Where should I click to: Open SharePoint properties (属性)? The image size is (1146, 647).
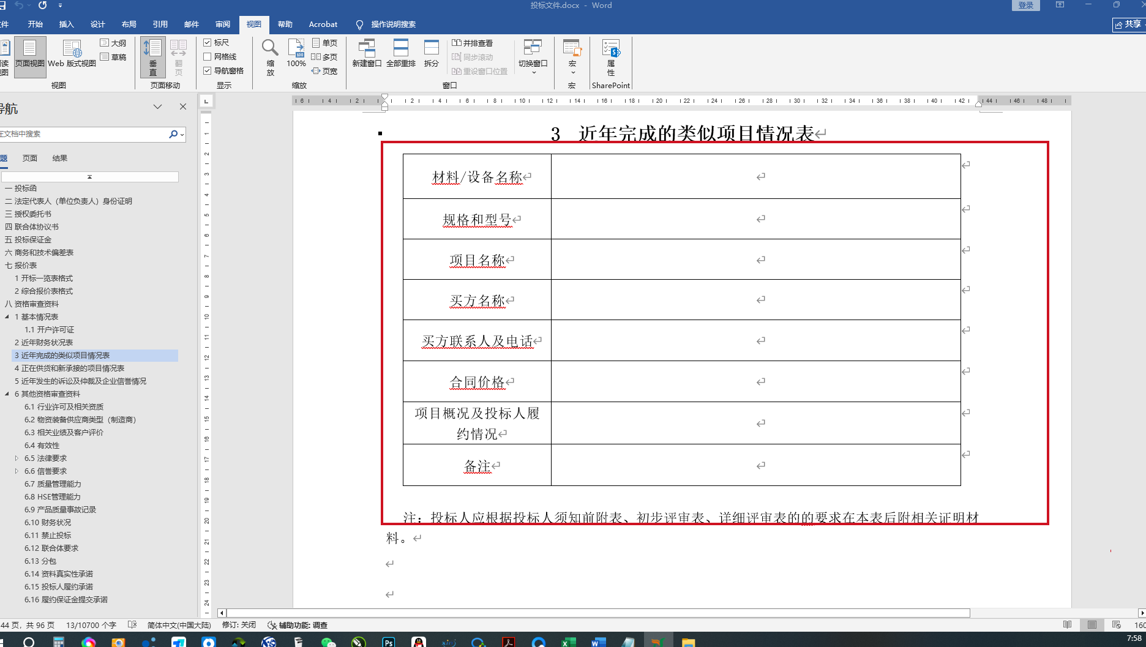[611, 57]
